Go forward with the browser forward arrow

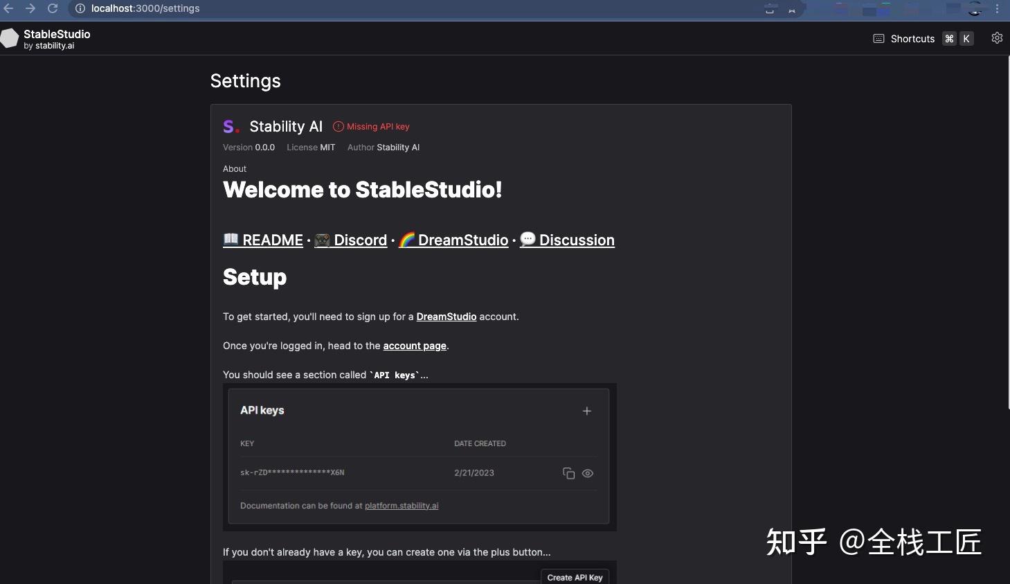pyautogui.click(x=30, y=8)
